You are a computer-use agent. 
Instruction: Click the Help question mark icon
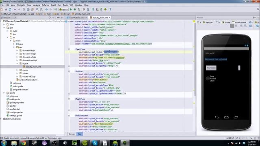coord(110,9)
